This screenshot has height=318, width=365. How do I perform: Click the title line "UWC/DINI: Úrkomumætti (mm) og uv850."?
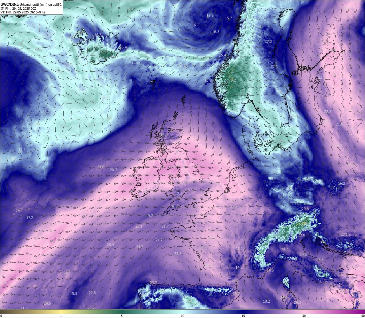coord(31,4)
